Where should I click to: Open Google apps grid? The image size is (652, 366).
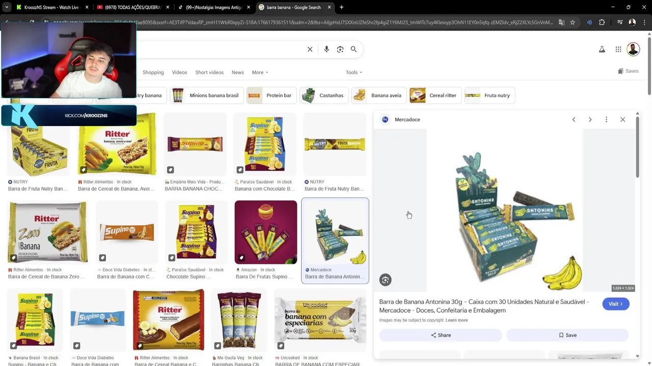pos(618,49)
